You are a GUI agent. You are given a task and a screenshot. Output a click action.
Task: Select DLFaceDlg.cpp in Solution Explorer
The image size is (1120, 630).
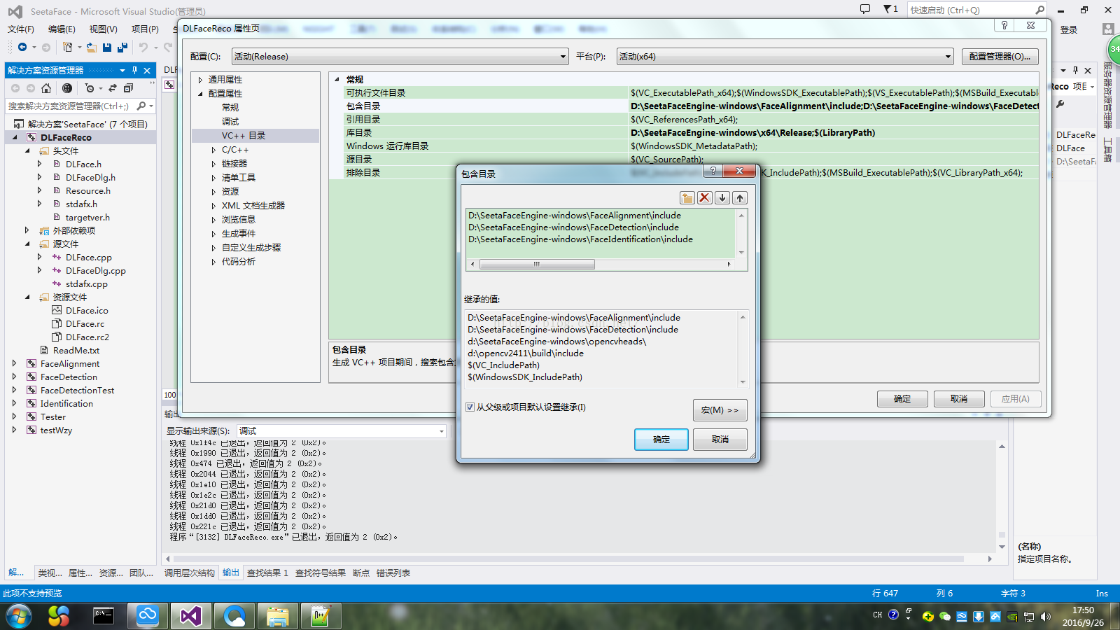pos(96,271)
